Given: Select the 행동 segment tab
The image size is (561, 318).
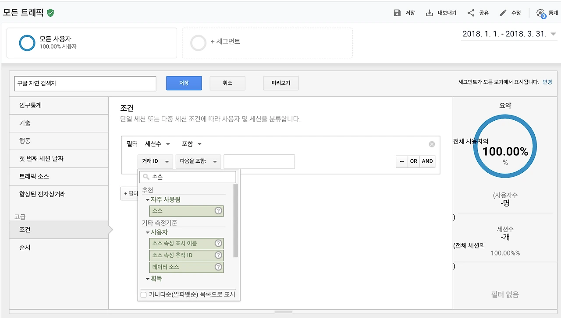Looking at the screenshot, I should [59, 141].
